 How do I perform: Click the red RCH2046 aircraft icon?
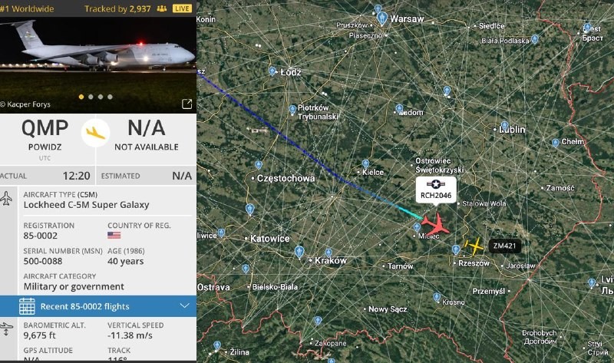pyautogui.click(x=435, y=226)
